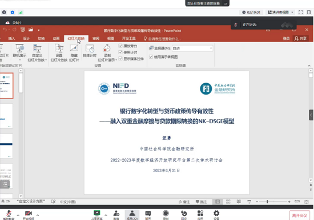Expand video options arrow beside the camera
Image resolution: width=314 pixels, height=220 pixels.
click(38, 215)
